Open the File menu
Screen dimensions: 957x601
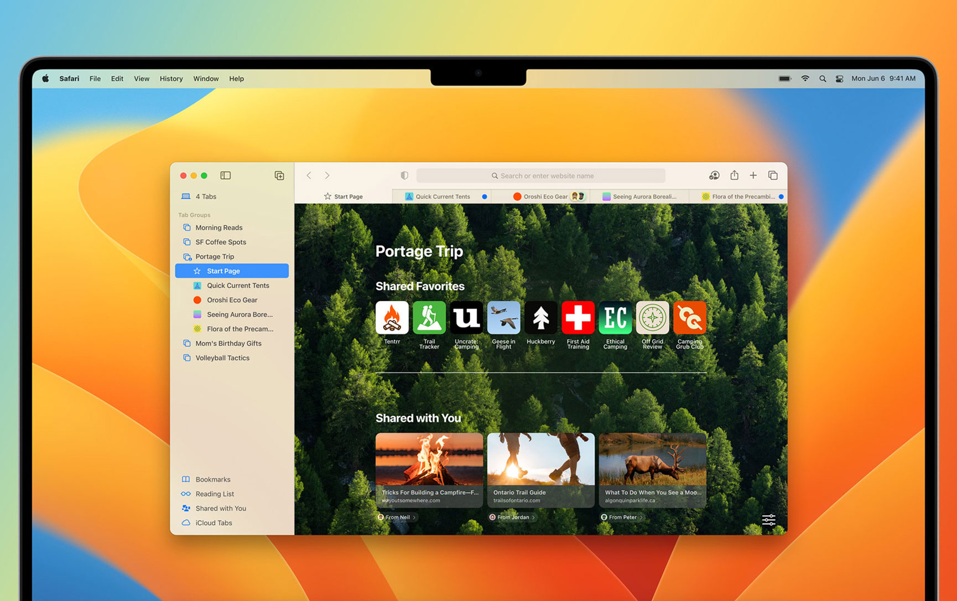point(95,79)
